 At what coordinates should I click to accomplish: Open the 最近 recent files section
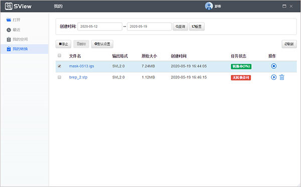(x=25, y=29)
